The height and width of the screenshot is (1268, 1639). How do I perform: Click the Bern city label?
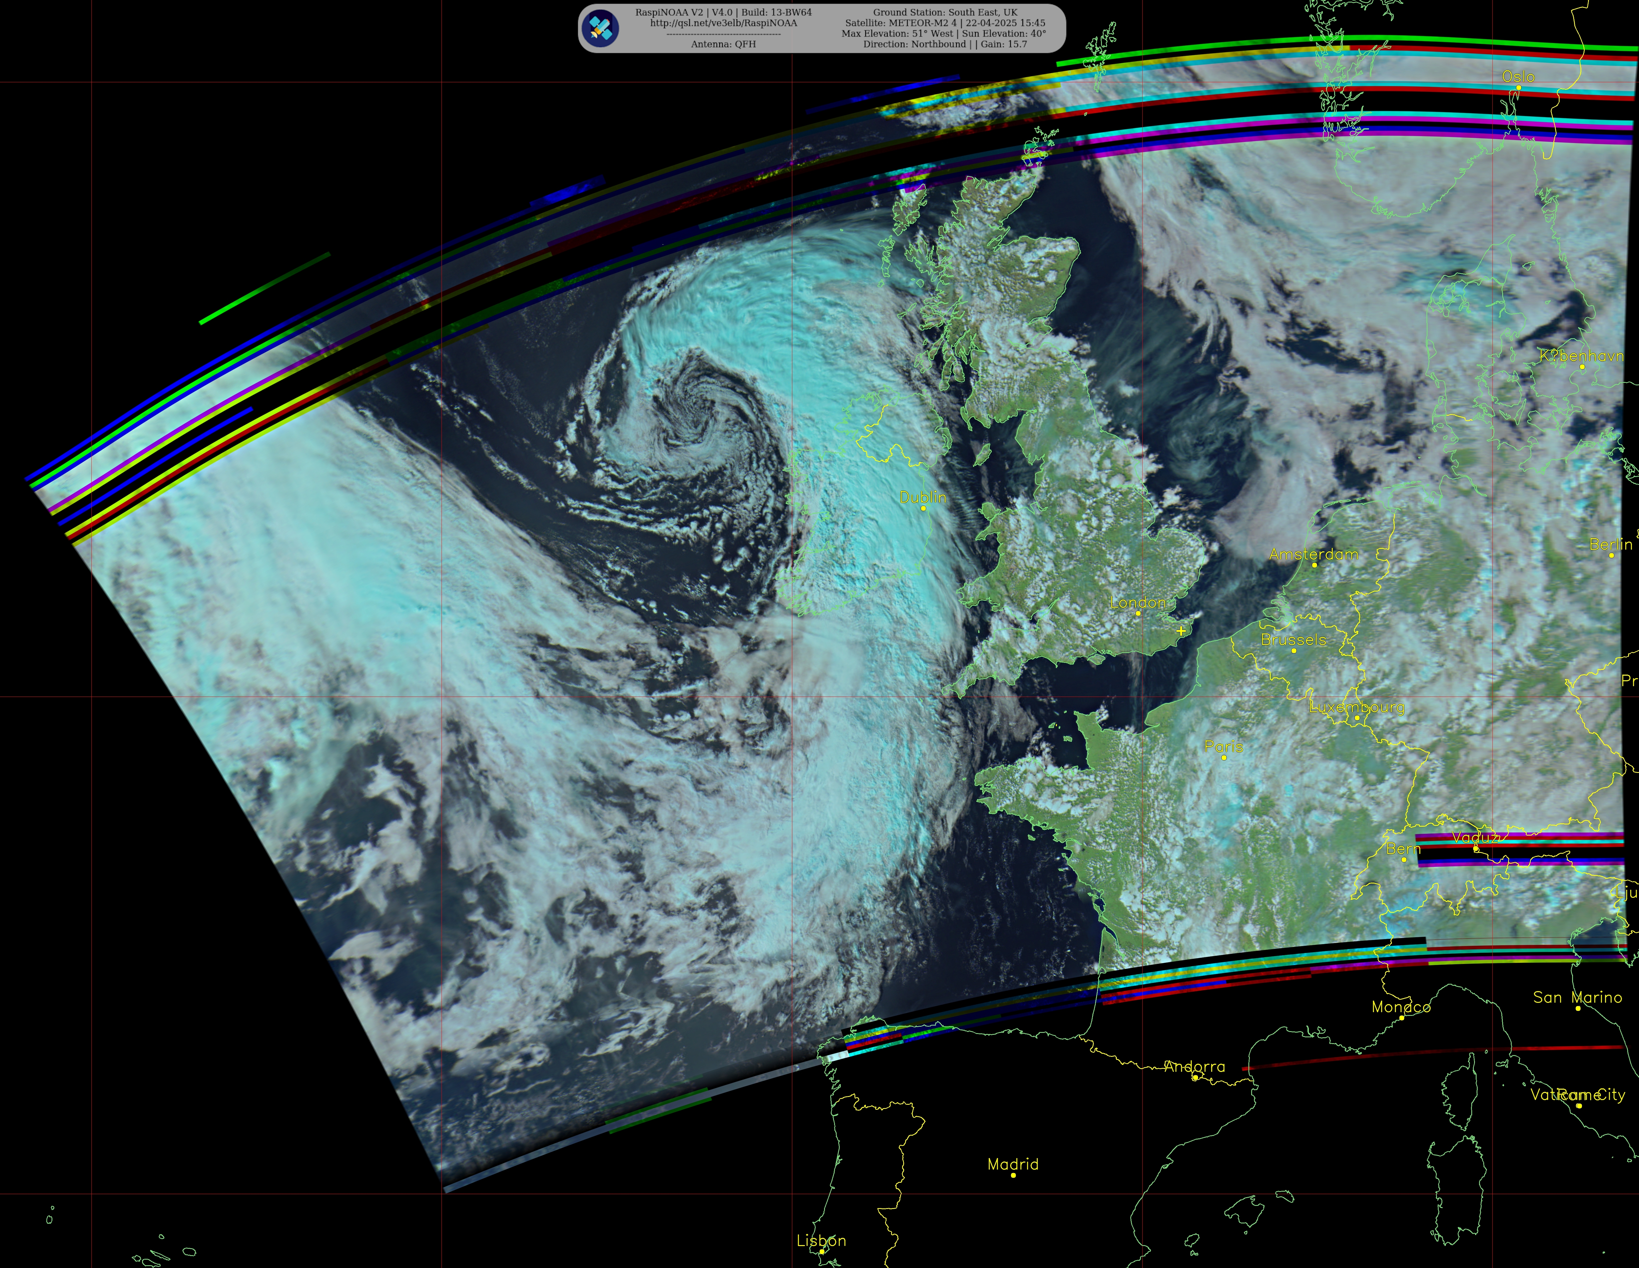tap(1403, 849)
